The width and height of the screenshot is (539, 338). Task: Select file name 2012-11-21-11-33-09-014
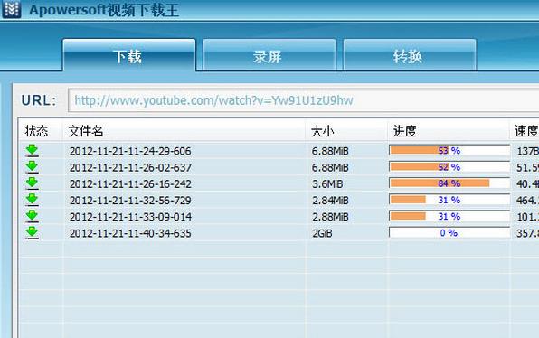(130, 217)
